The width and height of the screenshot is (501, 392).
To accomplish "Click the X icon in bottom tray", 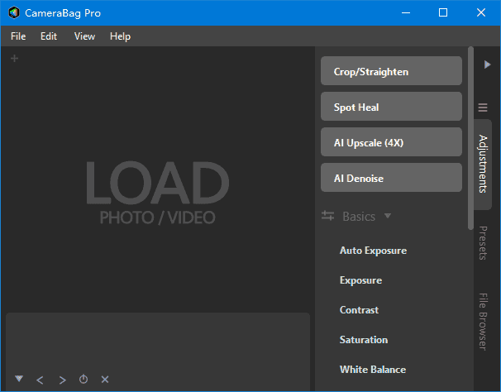I will [x=105, y=380].
